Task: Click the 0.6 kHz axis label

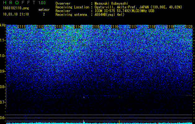Action: click(x=2, y=118)
